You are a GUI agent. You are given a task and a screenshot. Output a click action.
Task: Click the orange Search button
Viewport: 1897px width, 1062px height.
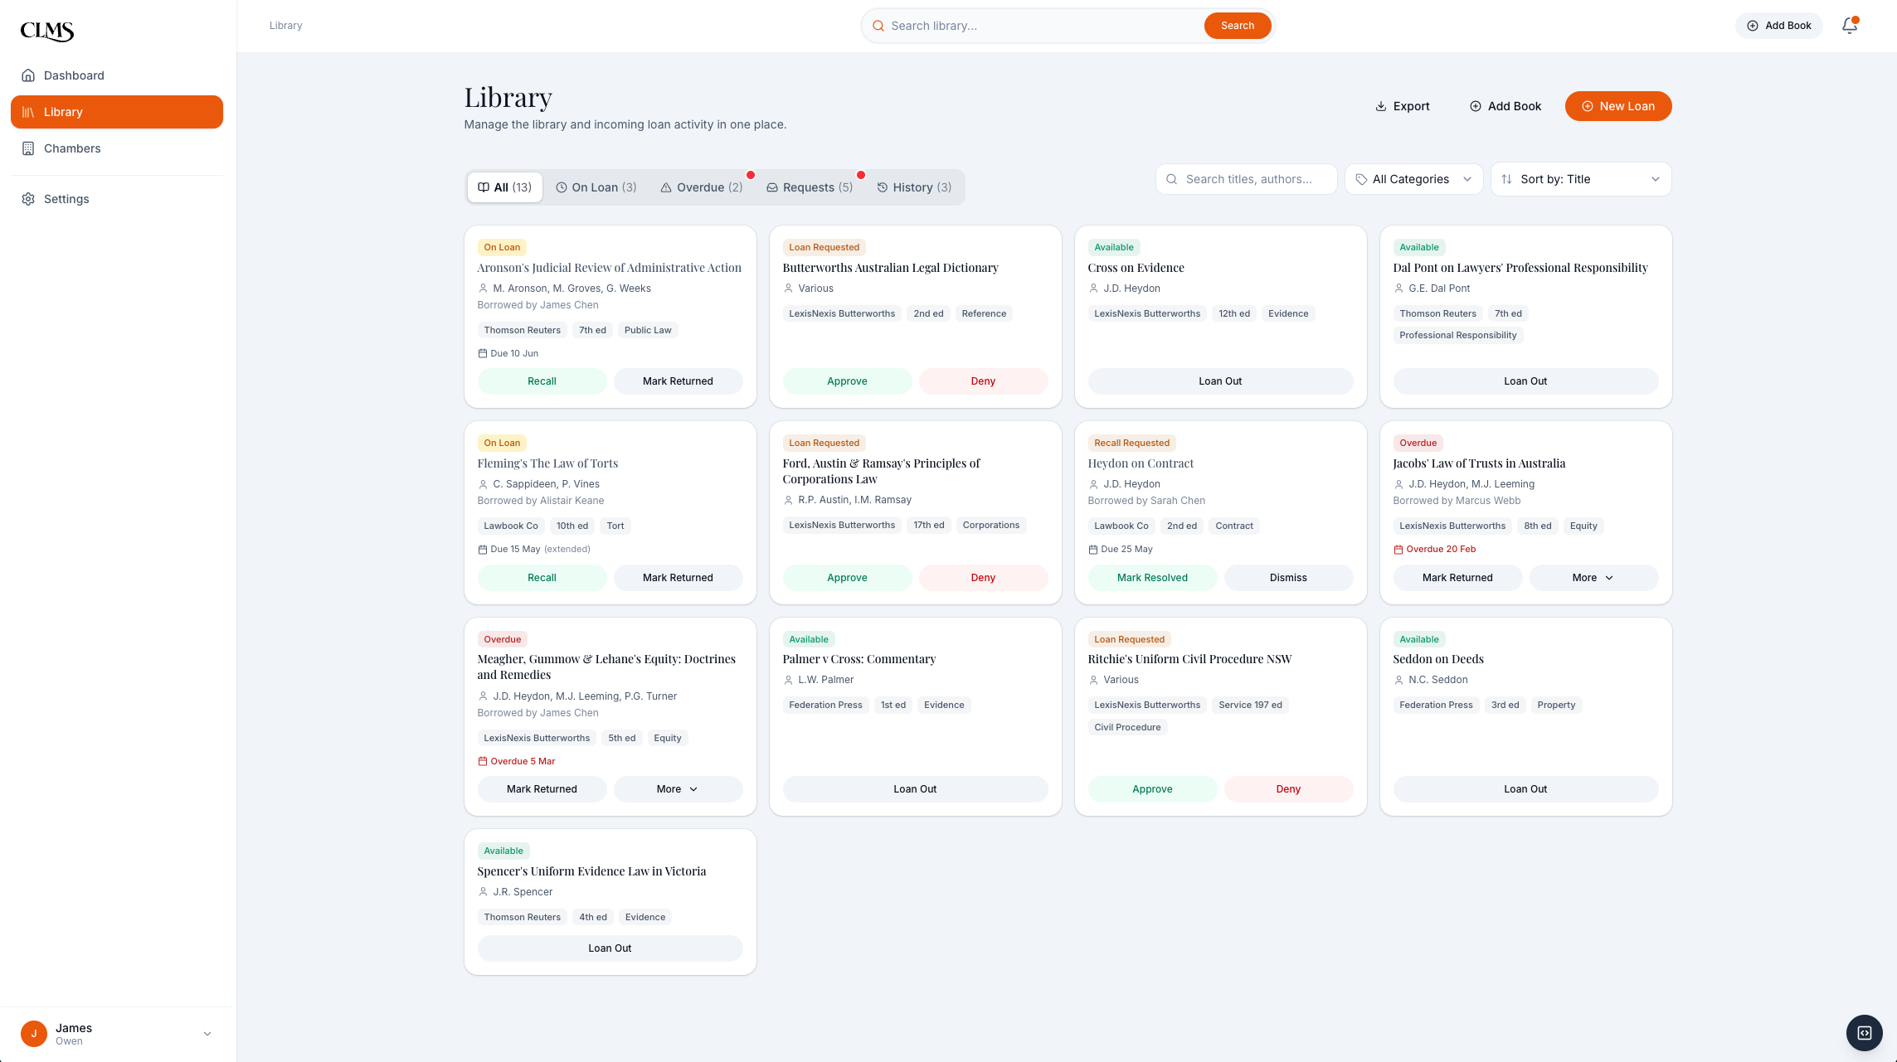pyautogui.click(x=1238, y=26)
